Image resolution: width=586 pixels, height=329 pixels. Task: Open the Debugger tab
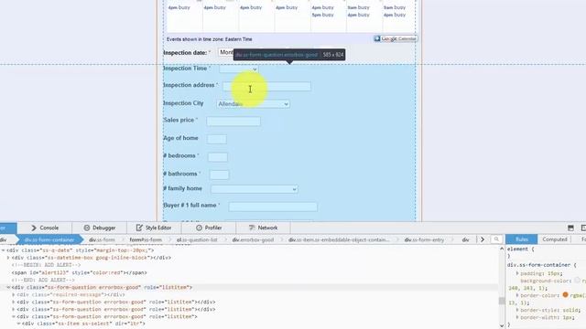(x=100, y=228)
